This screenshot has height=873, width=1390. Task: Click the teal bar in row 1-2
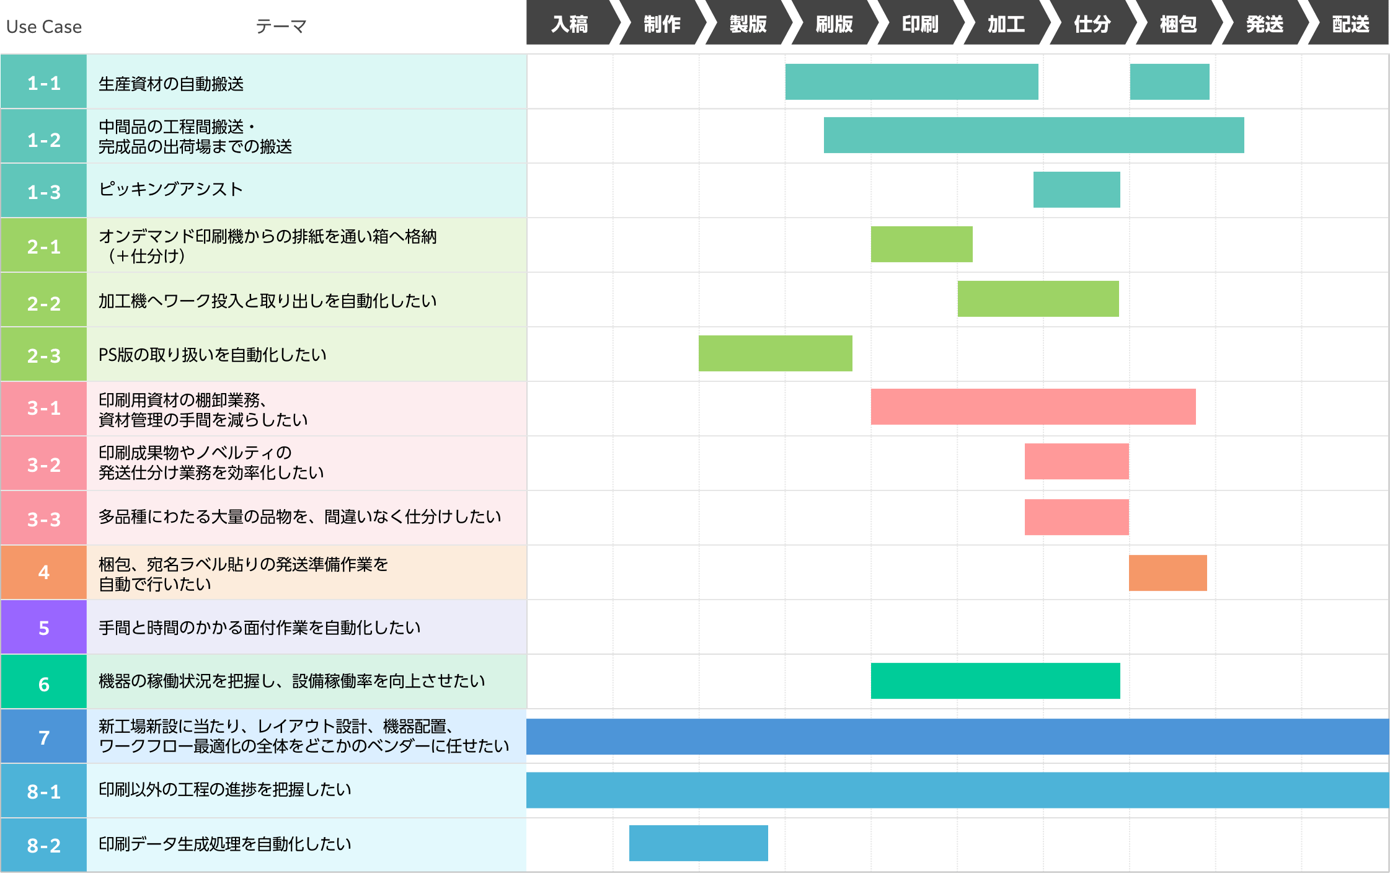point(1034,135)
